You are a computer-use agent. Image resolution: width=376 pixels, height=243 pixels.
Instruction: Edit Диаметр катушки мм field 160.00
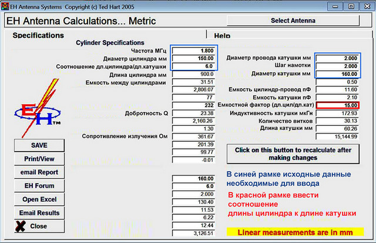337,74
